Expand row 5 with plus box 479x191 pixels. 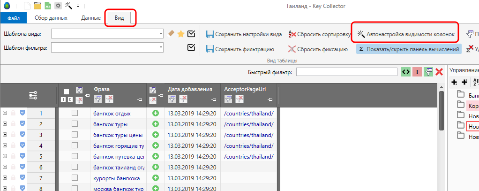(x=5, y=156)
